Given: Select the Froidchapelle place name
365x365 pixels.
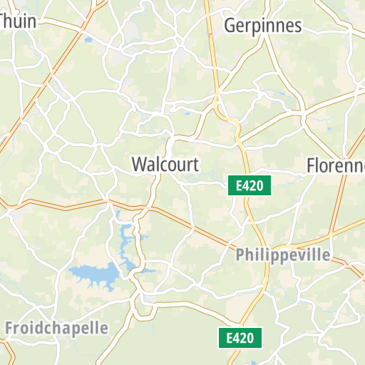Looking at the screenshot, I should coord(56,328).
